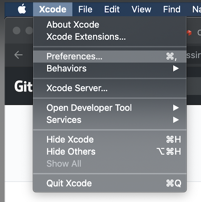Open the Xcode menu bar item

(53, 9)
